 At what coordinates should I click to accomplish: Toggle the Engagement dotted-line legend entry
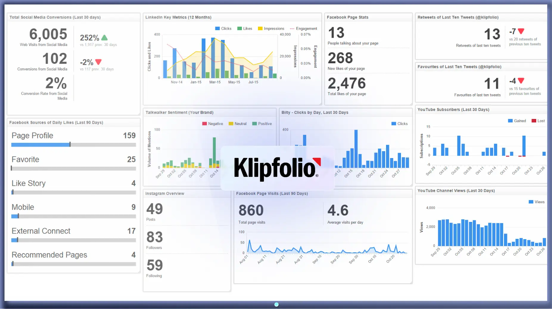[304, 29]
